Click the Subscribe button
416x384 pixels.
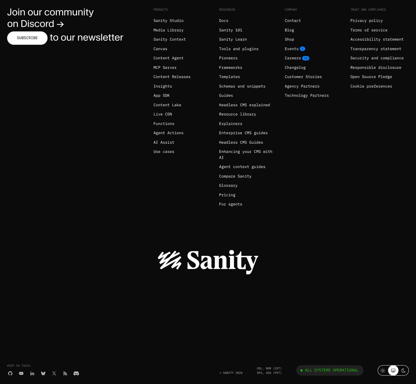tap(27, 38)
